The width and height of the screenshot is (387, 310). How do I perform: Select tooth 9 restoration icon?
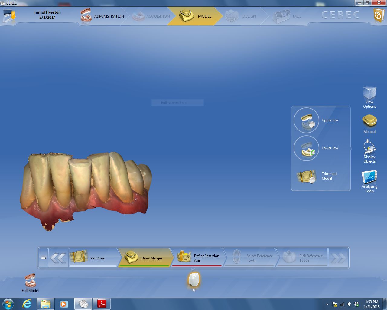pyautogui.click(x=193, y=279)
